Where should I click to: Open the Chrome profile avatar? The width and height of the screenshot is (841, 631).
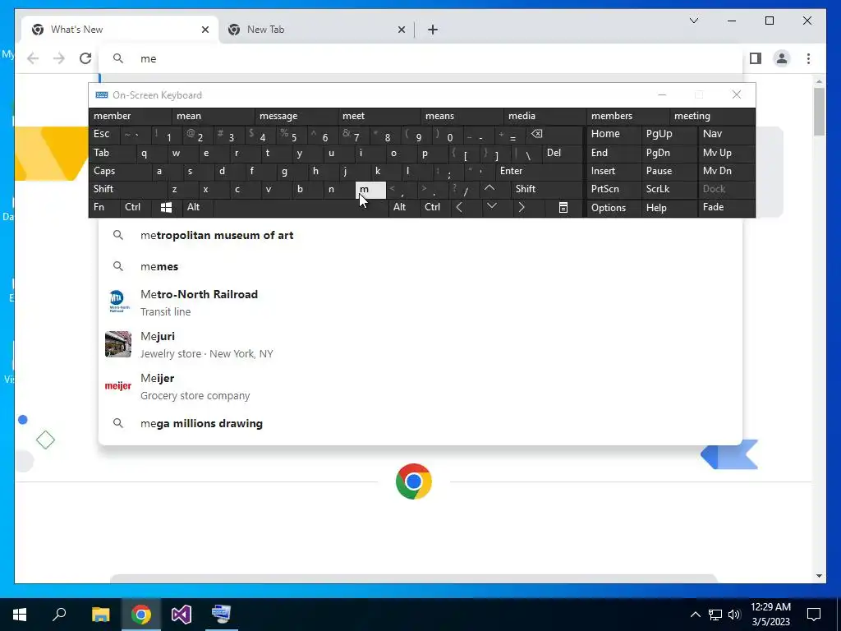click(x=782, y=58)
